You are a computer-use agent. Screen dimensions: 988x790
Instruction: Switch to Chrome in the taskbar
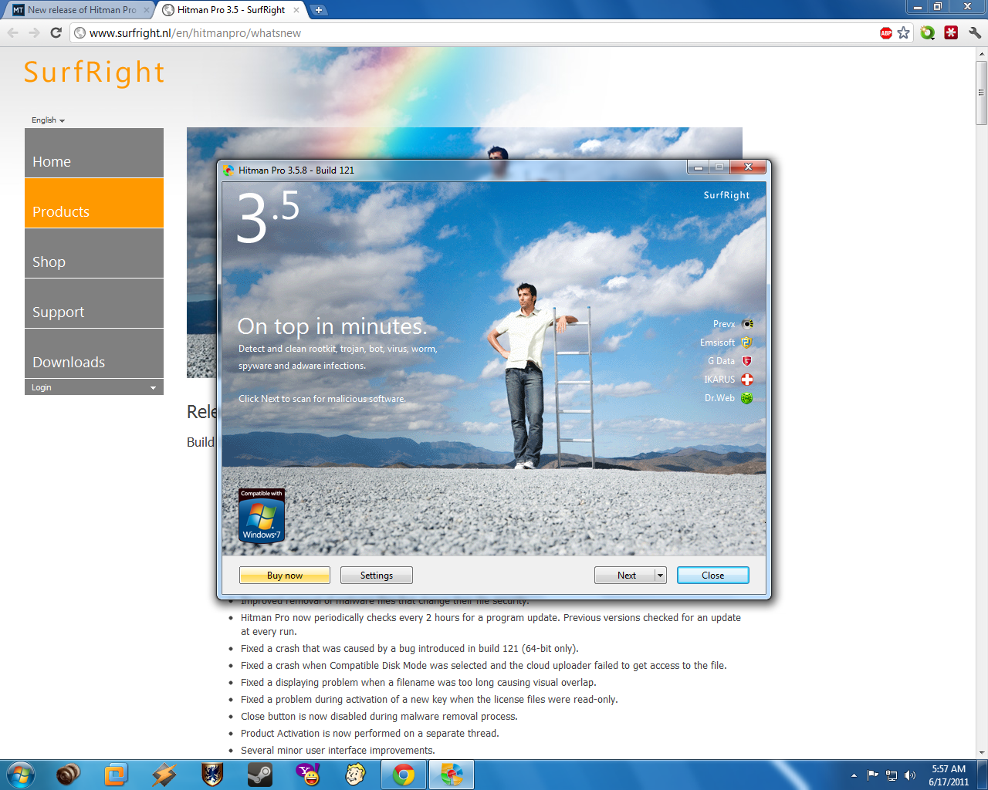pyautogui.click(x=403, y=775)
